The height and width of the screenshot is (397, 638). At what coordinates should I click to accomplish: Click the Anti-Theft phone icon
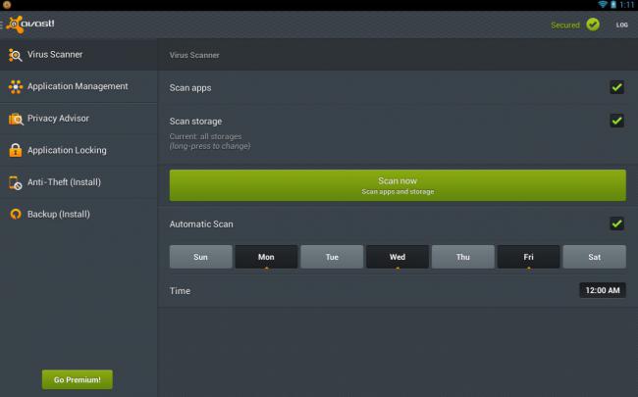point(15,182)
